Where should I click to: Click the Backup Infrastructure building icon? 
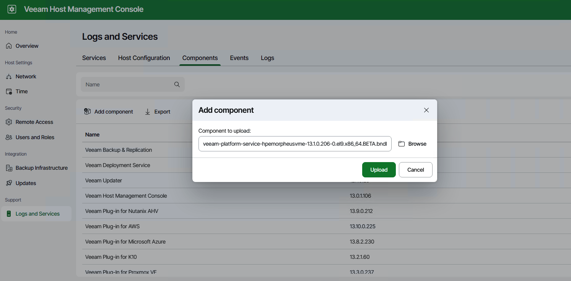coord(9,168)
